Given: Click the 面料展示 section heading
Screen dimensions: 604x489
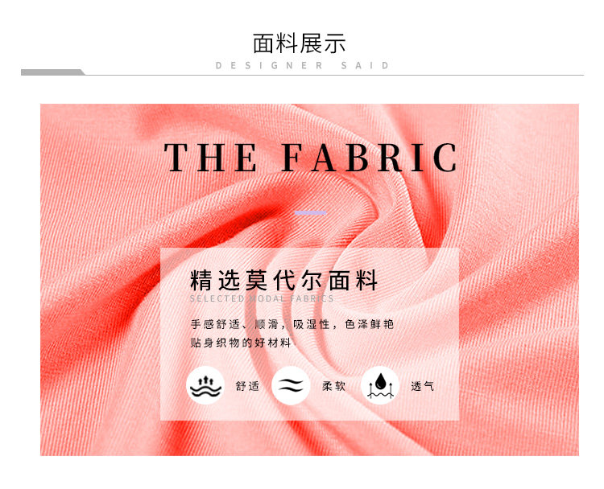Looking at the screenshot, I should click(300, 43).
